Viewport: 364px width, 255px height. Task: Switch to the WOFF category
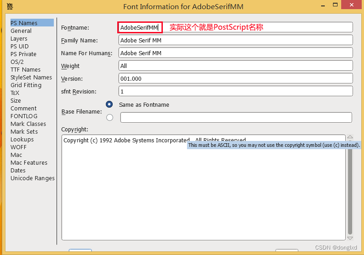(18, 147)
